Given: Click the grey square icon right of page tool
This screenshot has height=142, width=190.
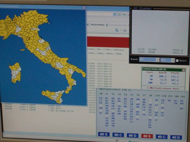Looking at the screenshot, I should [125, 30].
